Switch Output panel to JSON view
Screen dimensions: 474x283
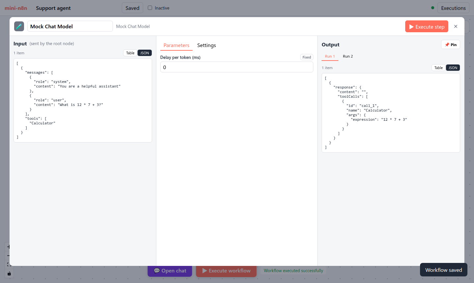[x=453, y=68]
